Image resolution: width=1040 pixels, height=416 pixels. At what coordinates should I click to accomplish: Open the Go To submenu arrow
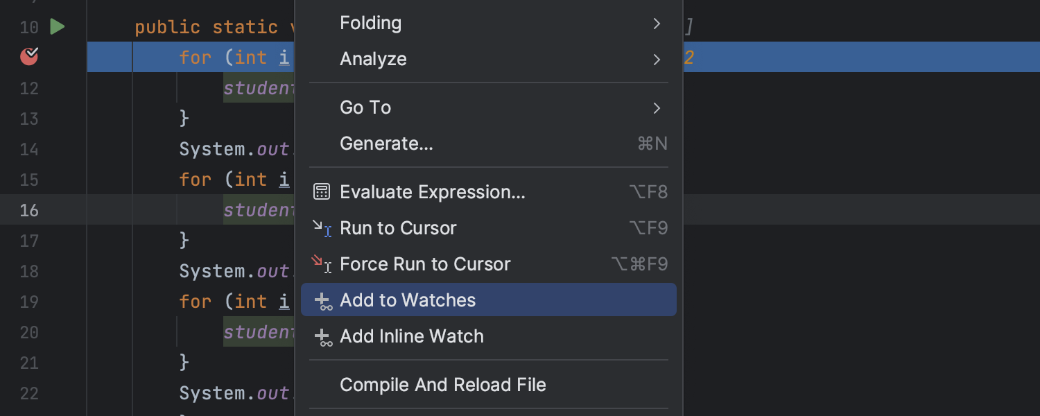pyautogui.click(x=657, y=108)
